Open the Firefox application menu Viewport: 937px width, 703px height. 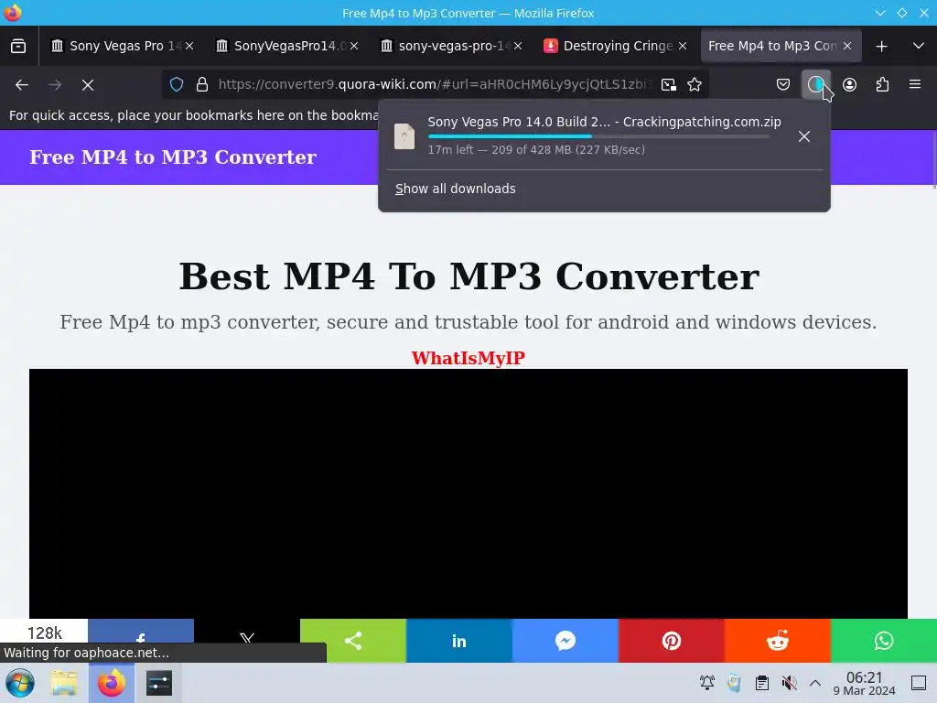click(x=915, y=85)
